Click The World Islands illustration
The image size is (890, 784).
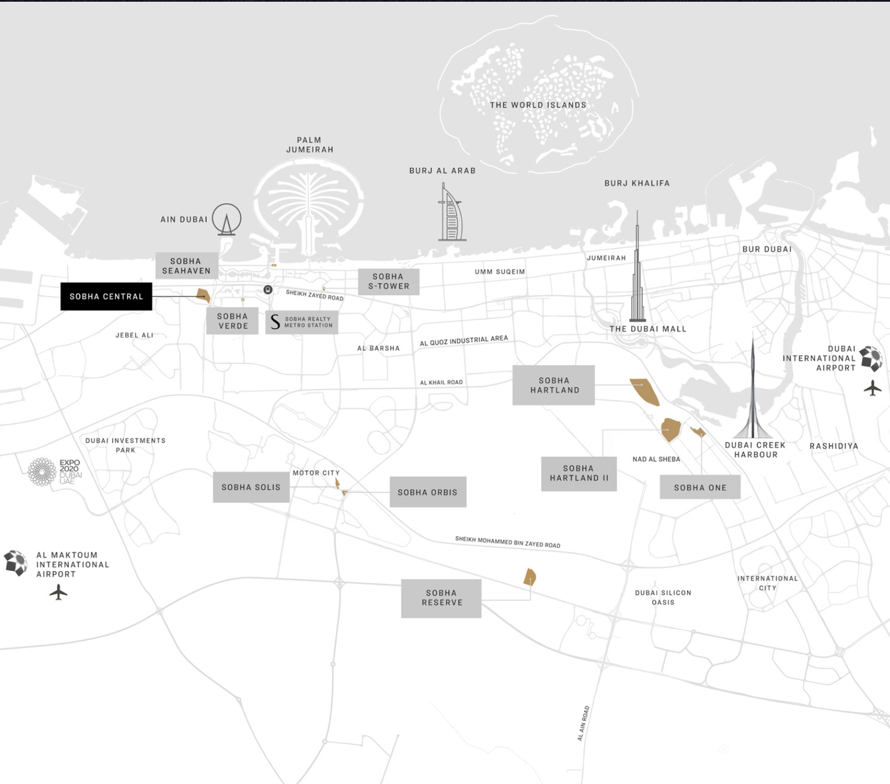coord(538,94)
